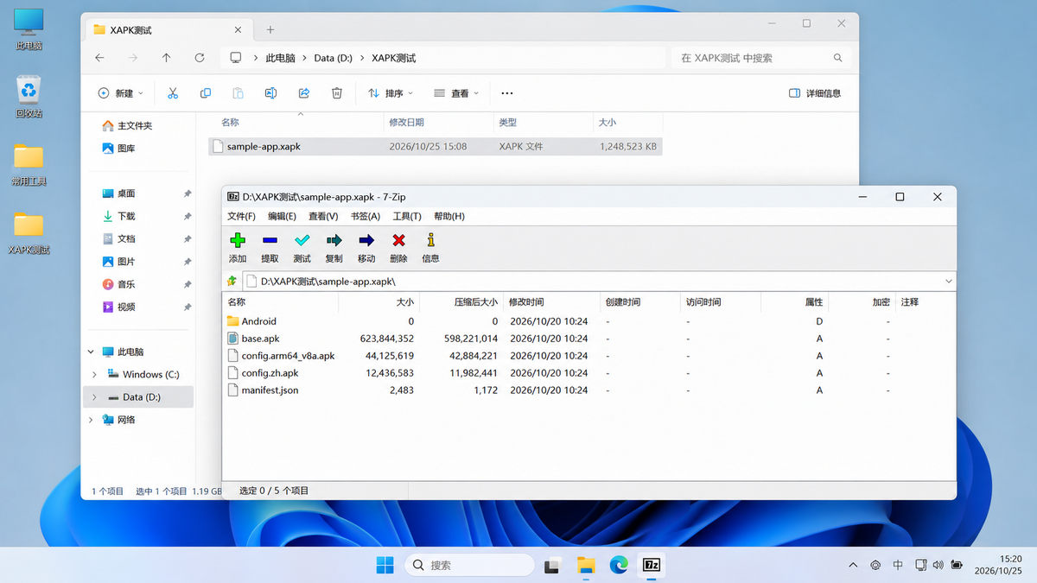Viewport: 1037px width, 583px height.
Task: Click the cut scissors icon in Explorer toolbar
Action: [173, 93]
